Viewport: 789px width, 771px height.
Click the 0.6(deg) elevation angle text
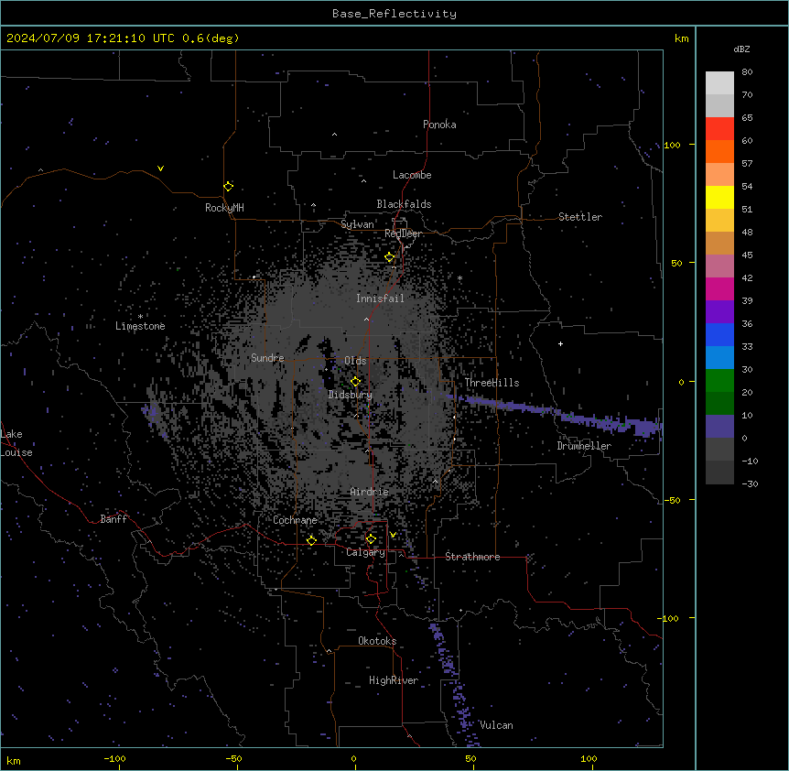point(211,38)
